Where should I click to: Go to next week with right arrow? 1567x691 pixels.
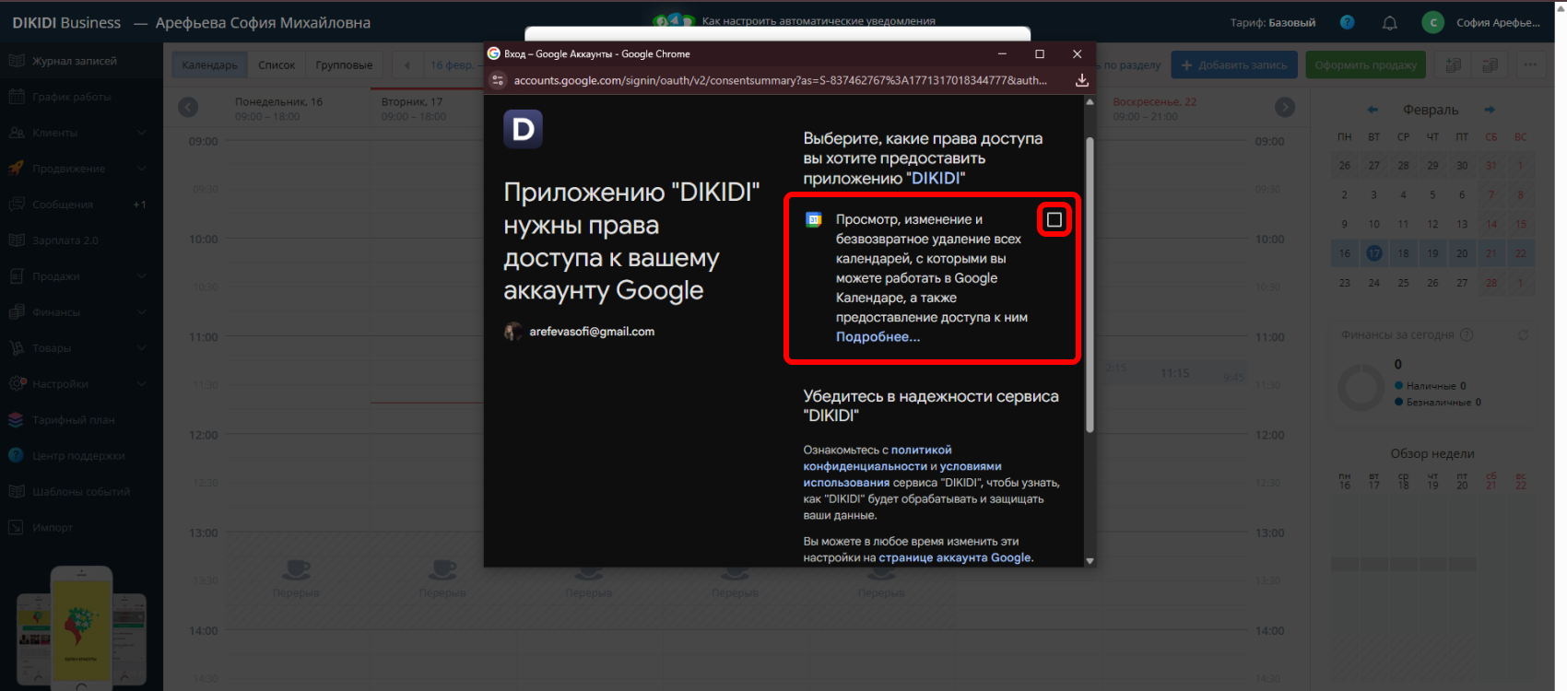1284,108
